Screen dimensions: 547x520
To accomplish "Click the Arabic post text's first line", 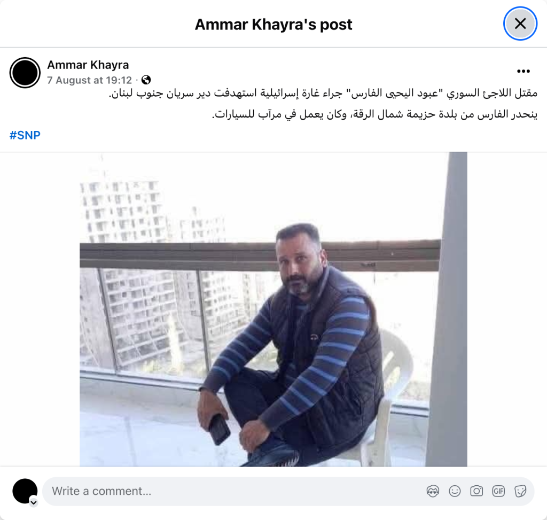I will click(x=323, y=93).
